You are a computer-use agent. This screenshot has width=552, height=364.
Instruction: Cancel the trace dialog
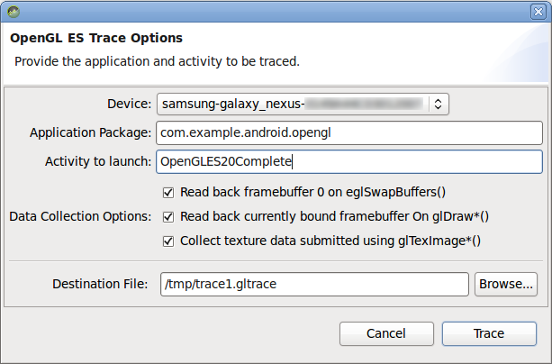tap(386, 333)
